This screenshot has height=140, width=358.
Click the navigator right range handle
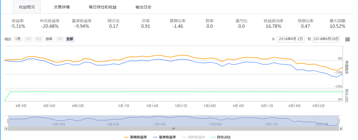[339, 121]
